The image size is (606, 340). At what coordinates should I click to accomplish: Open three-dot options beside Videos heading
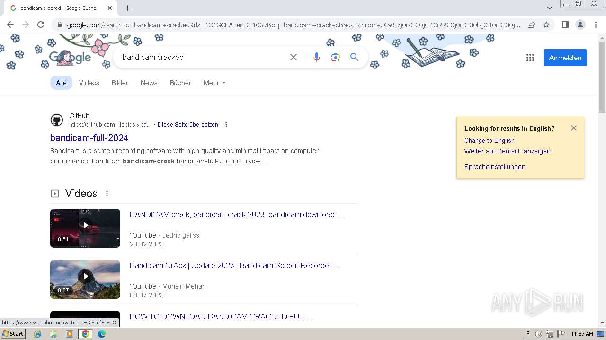point(107,194)
